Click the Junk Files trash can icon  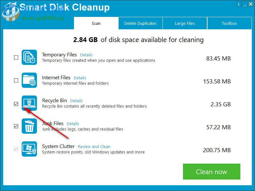pos(29,126)
